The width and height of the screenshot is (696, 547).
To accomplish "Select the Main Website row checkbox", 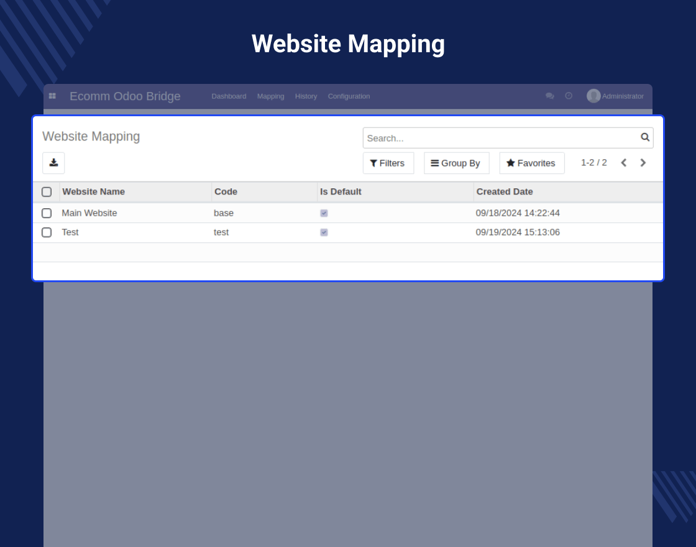I will (47, 213).
